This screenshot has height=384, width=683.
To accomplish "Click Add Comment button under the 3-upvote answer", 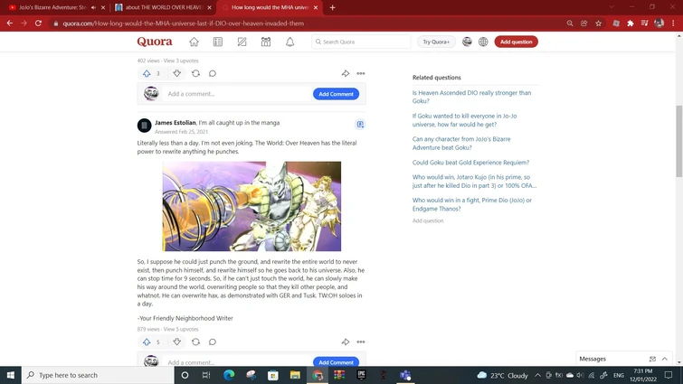I will tap(336, 94).
